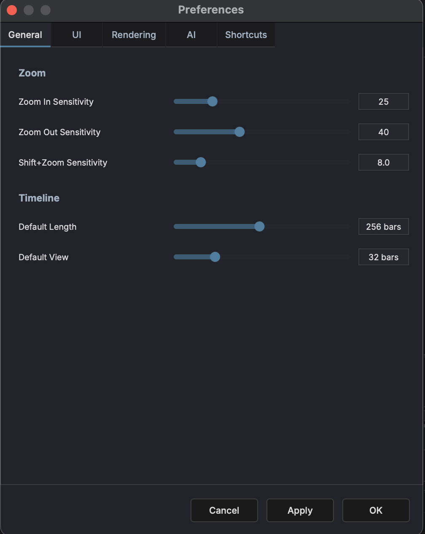Screen dimensions: 425x534
Task: Click the General tab
Action: (x=25, y=35)
